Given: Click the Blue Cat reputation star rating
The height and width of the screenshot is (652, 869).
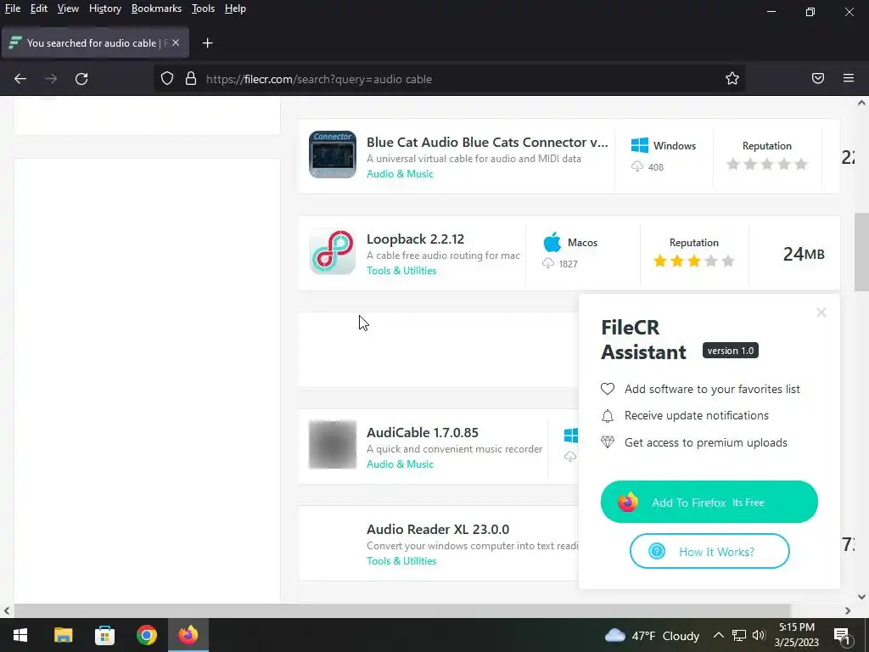Looking at the screenshot, I should [767, 164].
